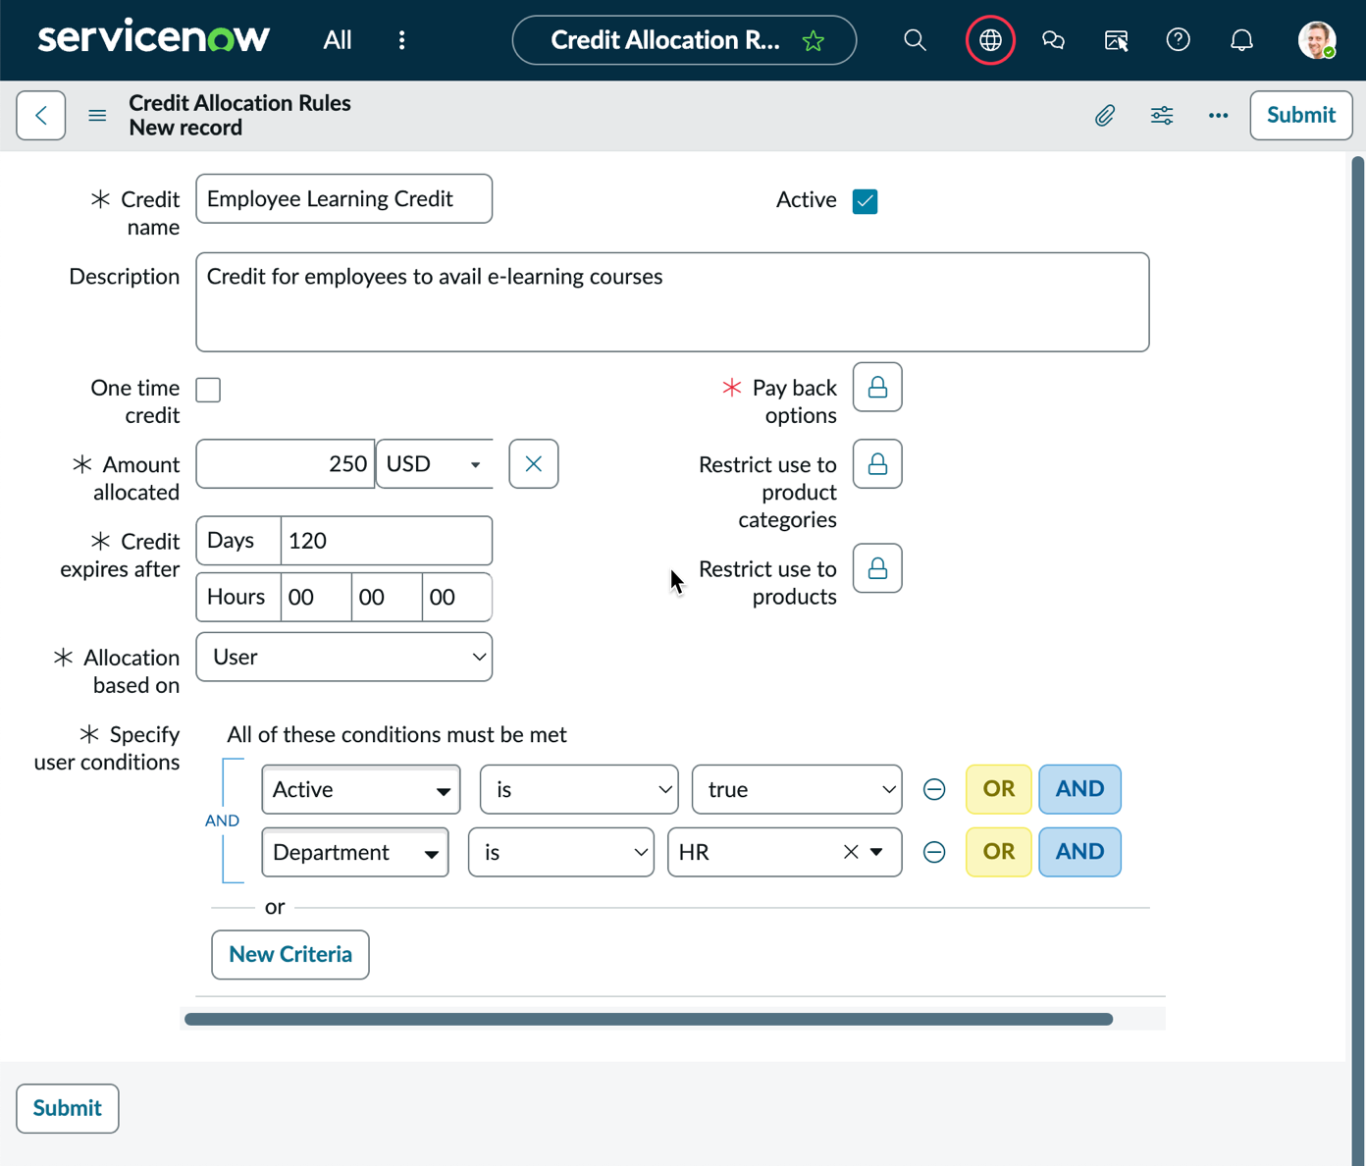Open Allocation based on User dropdown

(x=344, y=657)
